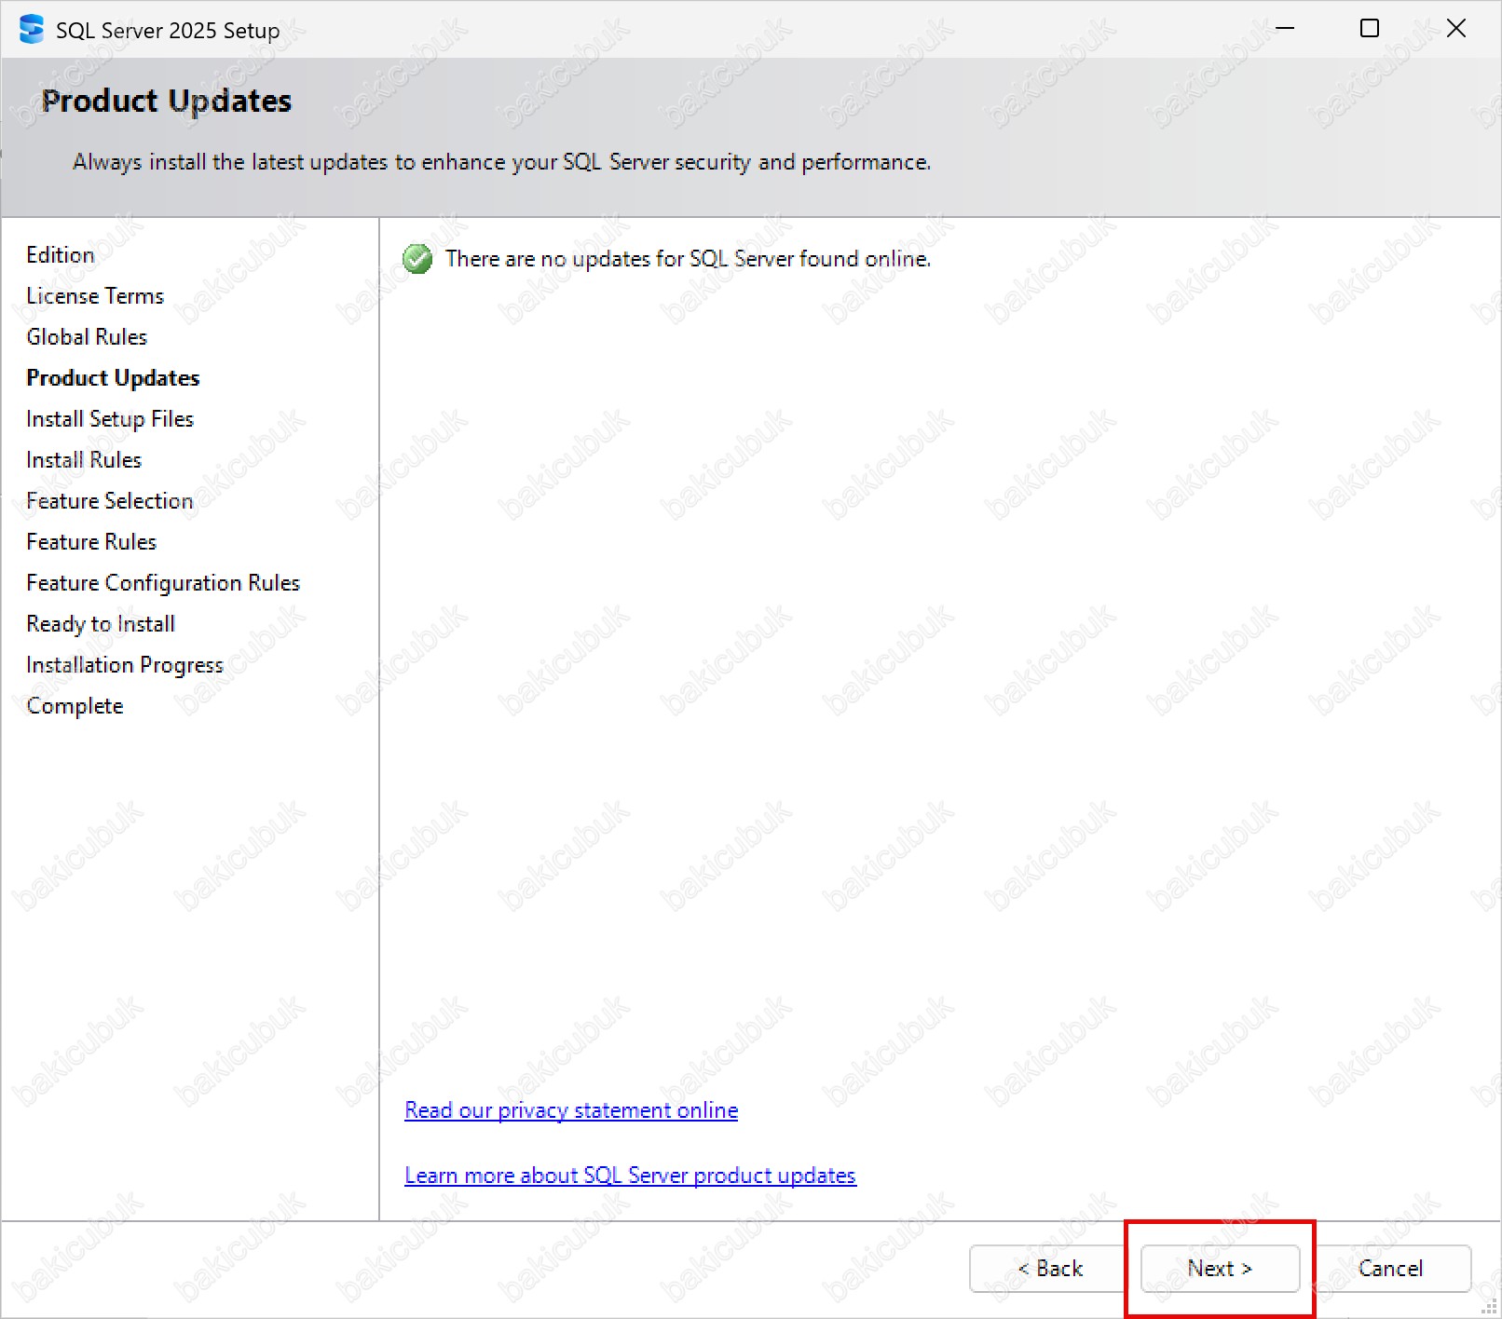Cancel the SQL Server setup
This screenshot has width=1502, height=1319.
(1391, 1269)
